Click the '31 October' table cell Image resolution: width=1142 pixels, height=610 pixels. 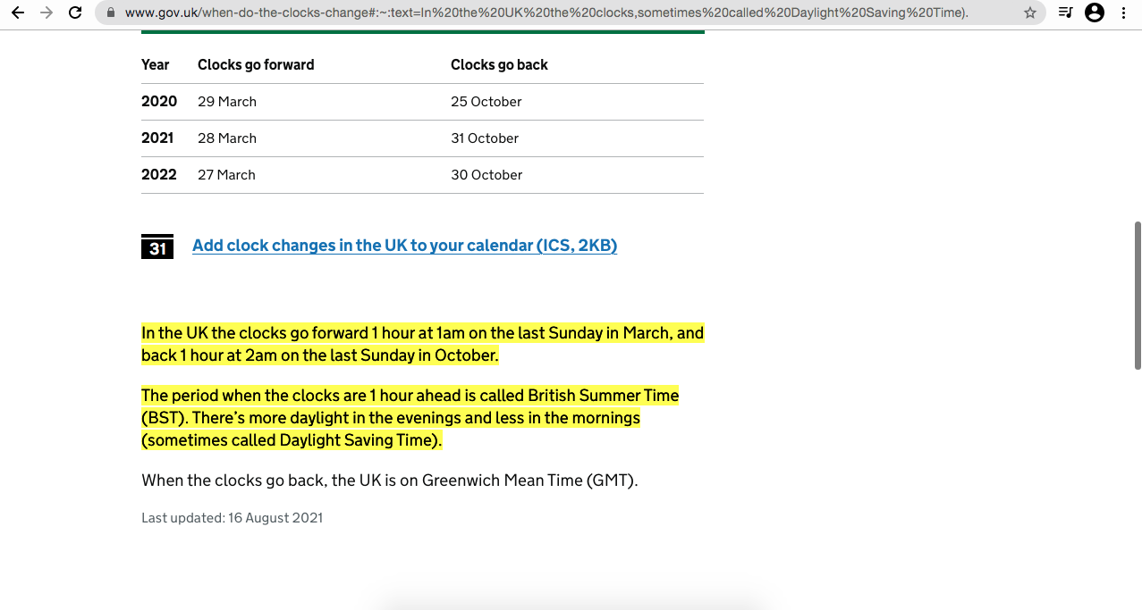click(485, 138)
